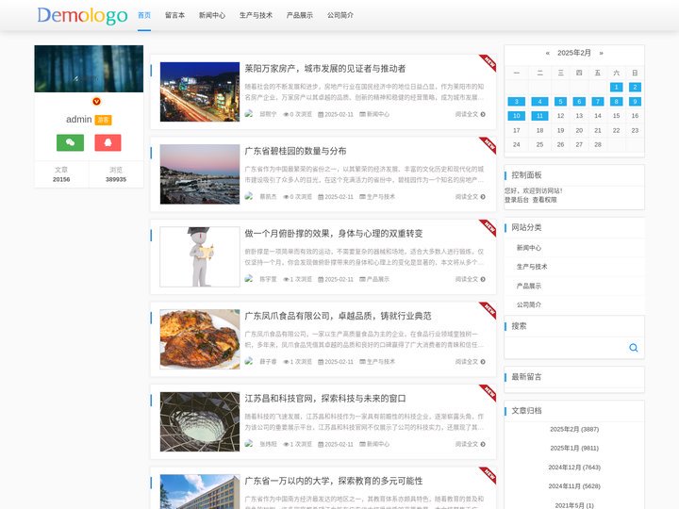The width and height of the screenshot is (679, 509).
Task: Go to next month in calendar
Action: [601, 53]
